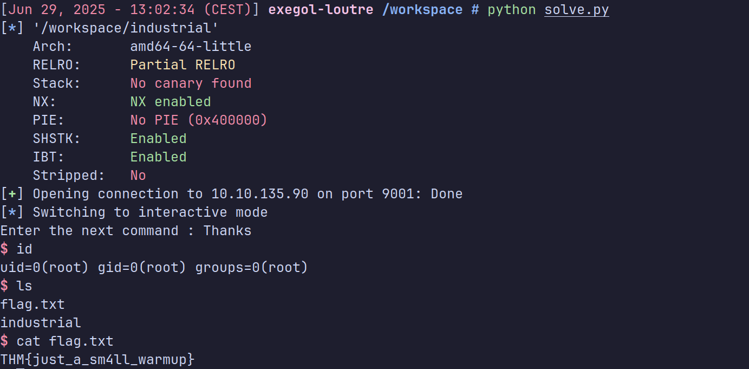
Task: Click the NX enabled value
Action: coord(171,102)
